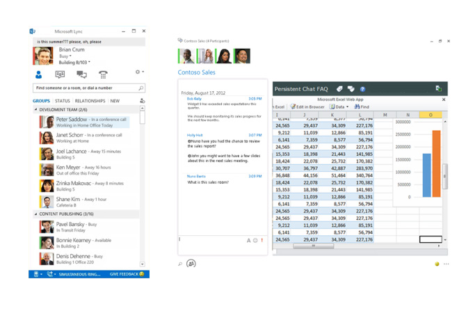Screen dimensions: 466x311
Task: Collapse the Content Publishing group
Action: point(36,214)
